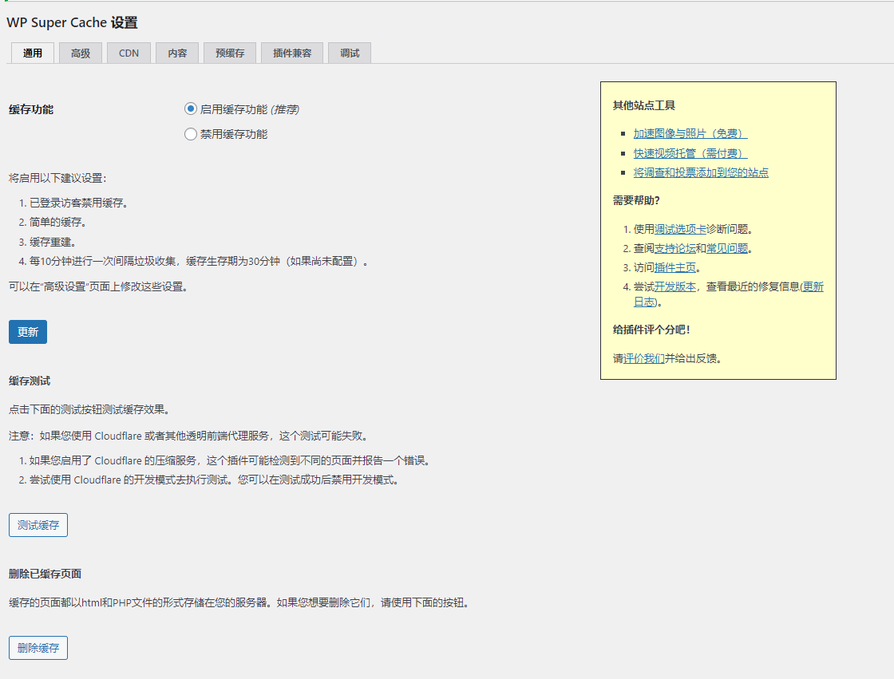Click the 每10分钟进行一次间隔垃圾收集 list item
Screen dimensions: 894x679
coord(199,261)
